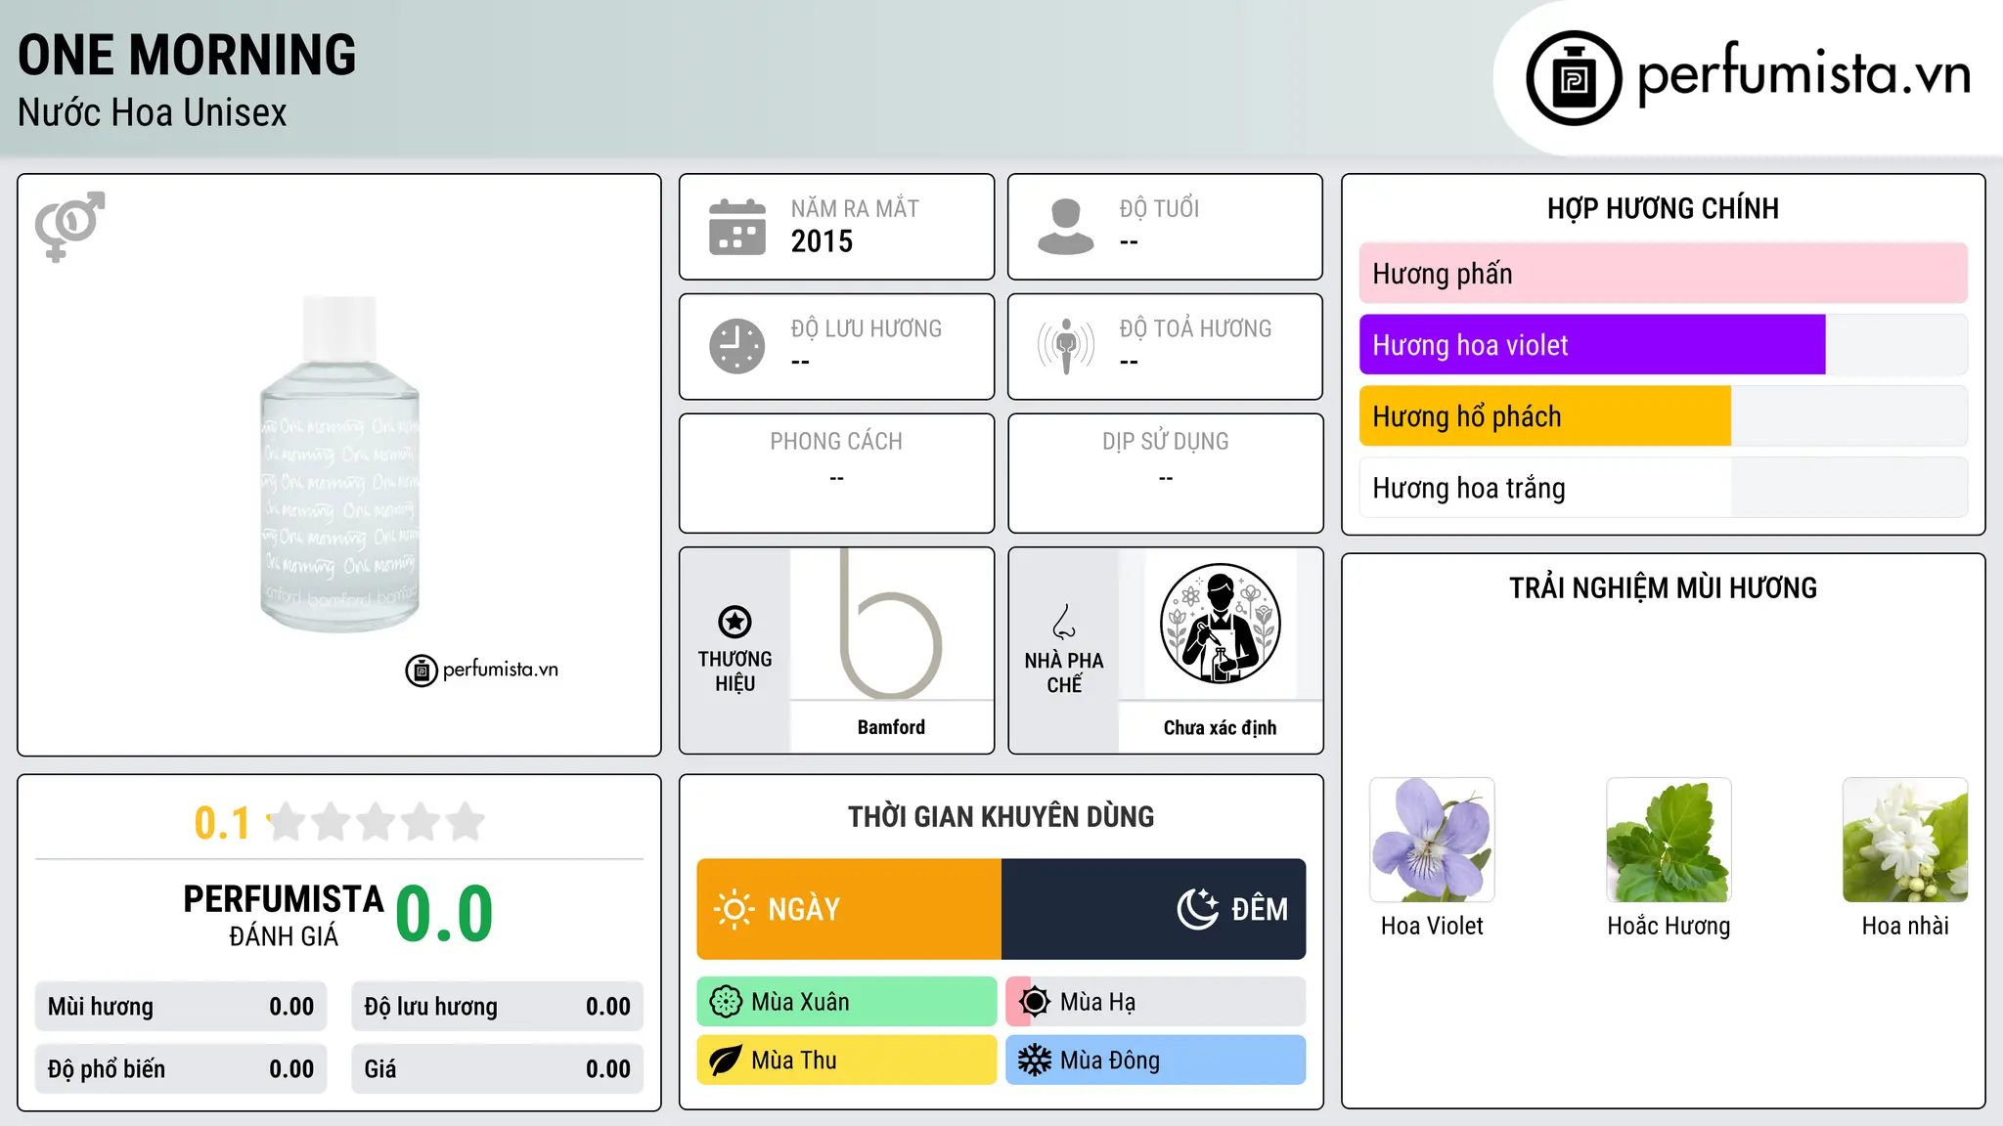Click the ĐỘ TUỔI label
The height and width of the screenshot is (1126, 2003).
click(1159, 208)
